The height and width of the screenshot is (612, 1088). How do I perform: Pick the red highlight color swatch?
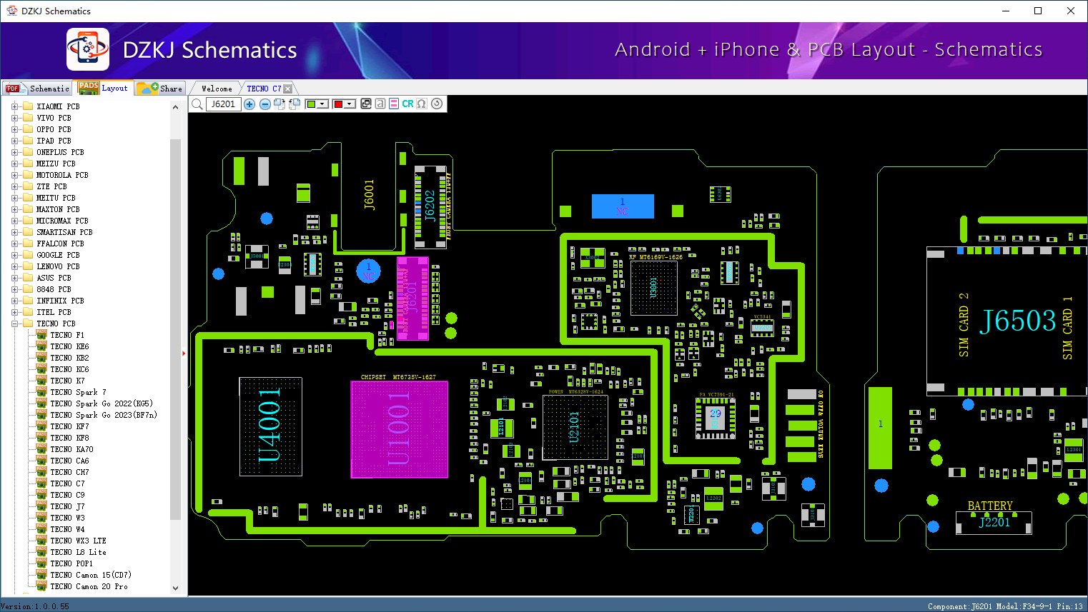pyautogui.click(x=338, y=104)
